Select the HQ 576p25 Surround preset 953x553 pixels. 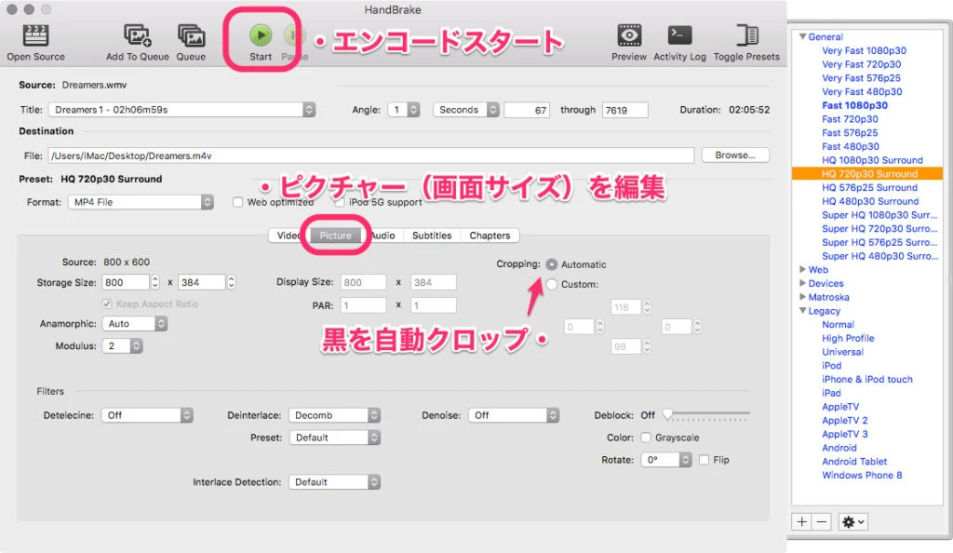(x=869, y=187)
